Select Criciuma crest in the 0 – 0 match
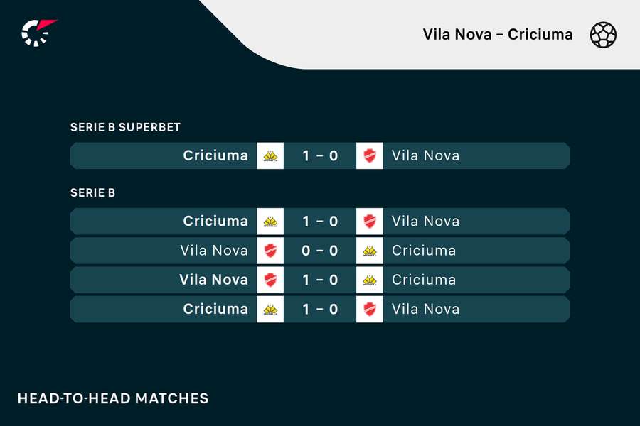This screenshot has width=640, height=426. [x=370, y=251]
